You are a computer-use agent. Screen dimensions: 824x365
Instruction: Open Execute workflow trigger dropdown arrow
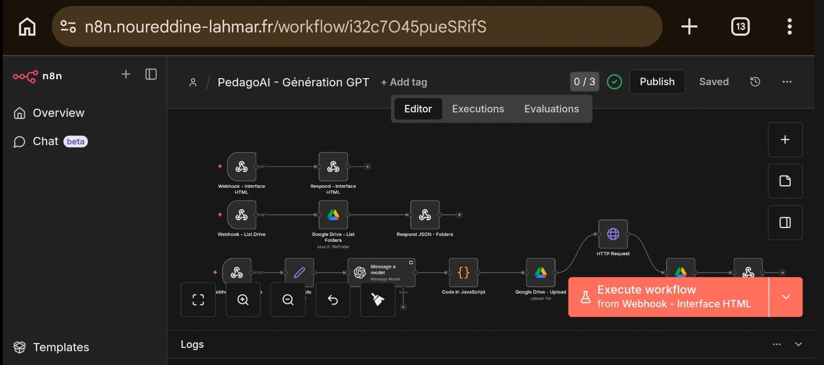click(786, 297)
